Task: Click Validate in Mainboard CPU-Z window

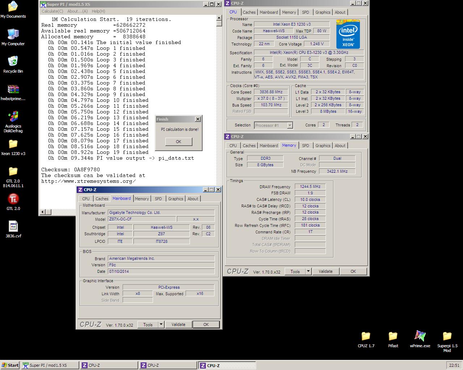Action: tap(178, 324)
